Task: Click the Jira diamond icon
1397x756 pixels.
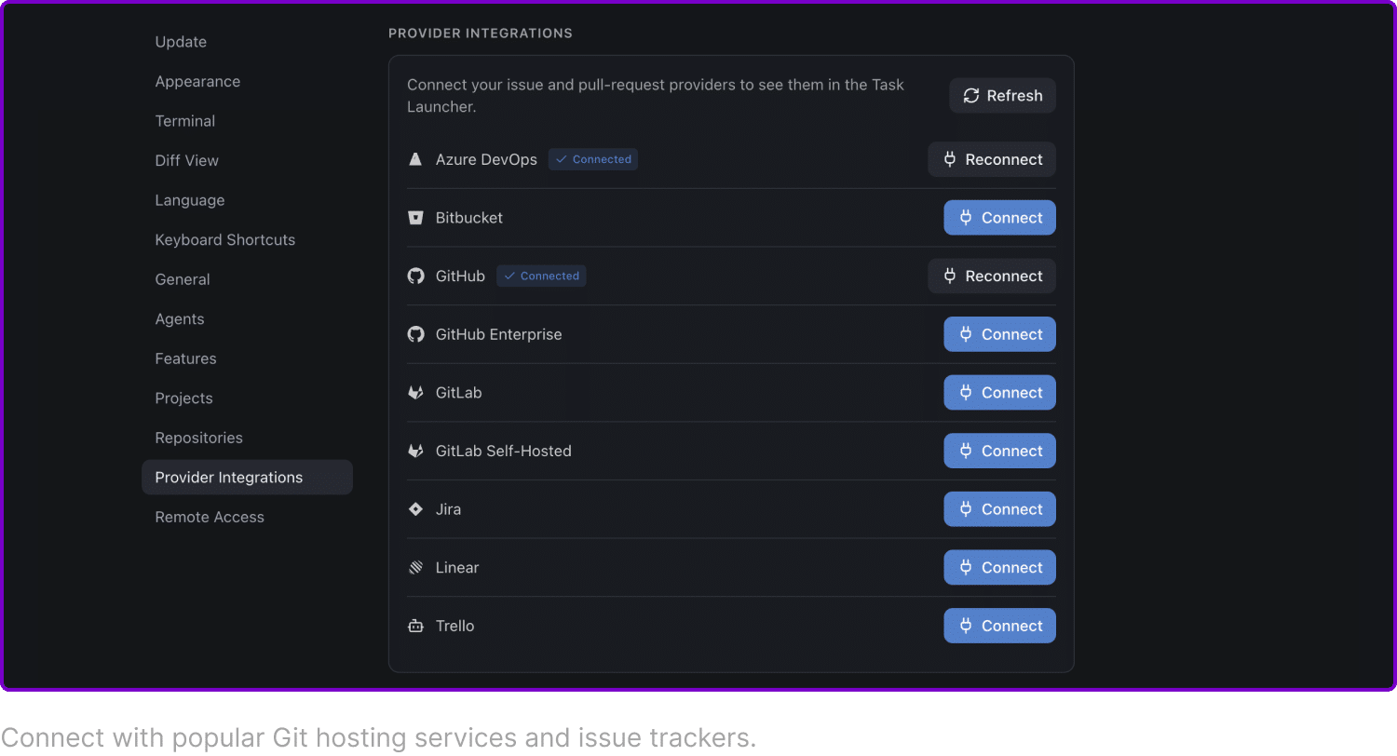Action: [415, 509]
